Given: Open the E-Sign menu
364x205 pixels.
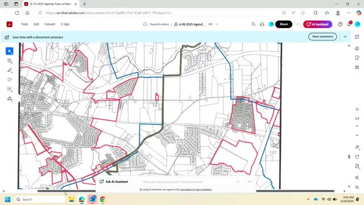Looking at the screenshot, I should 65,24.
